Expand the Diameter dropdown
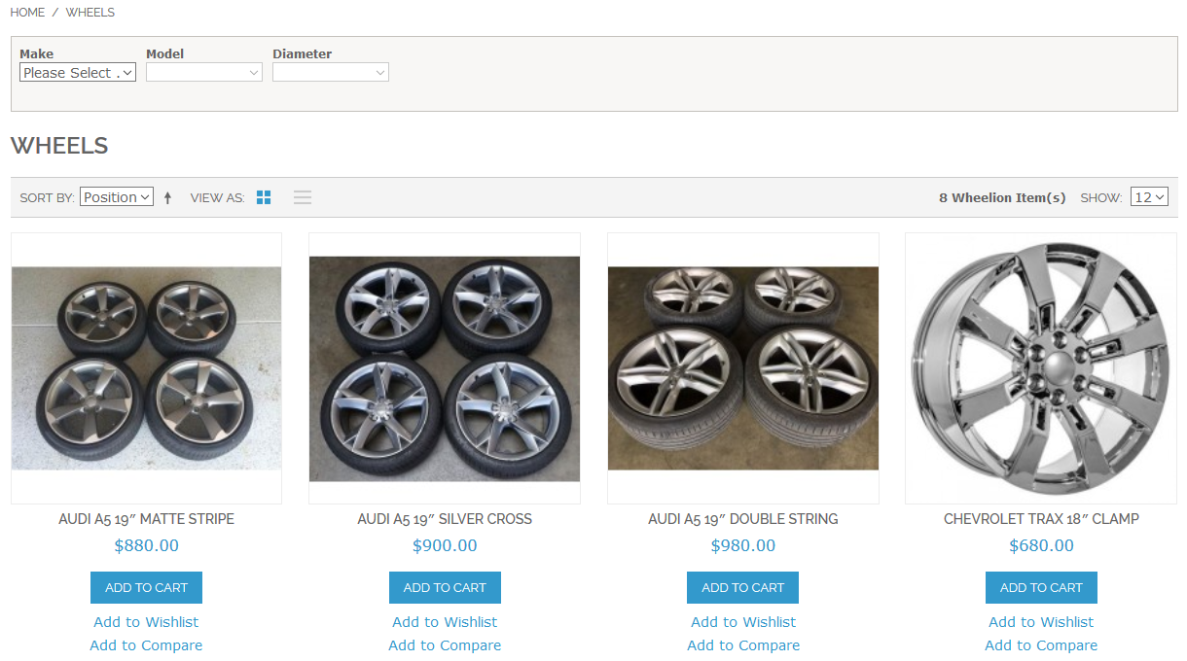This screenshot has height=661, width=1187. tap(331, 73)
